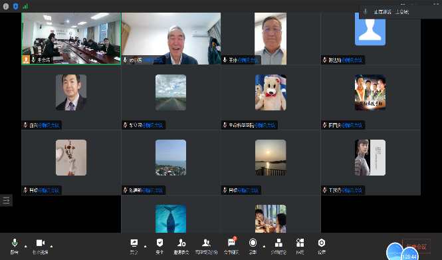Viewport: 442px width, 260px height.
Task: Expand share screen options arrow
Action: coord(145,246)
